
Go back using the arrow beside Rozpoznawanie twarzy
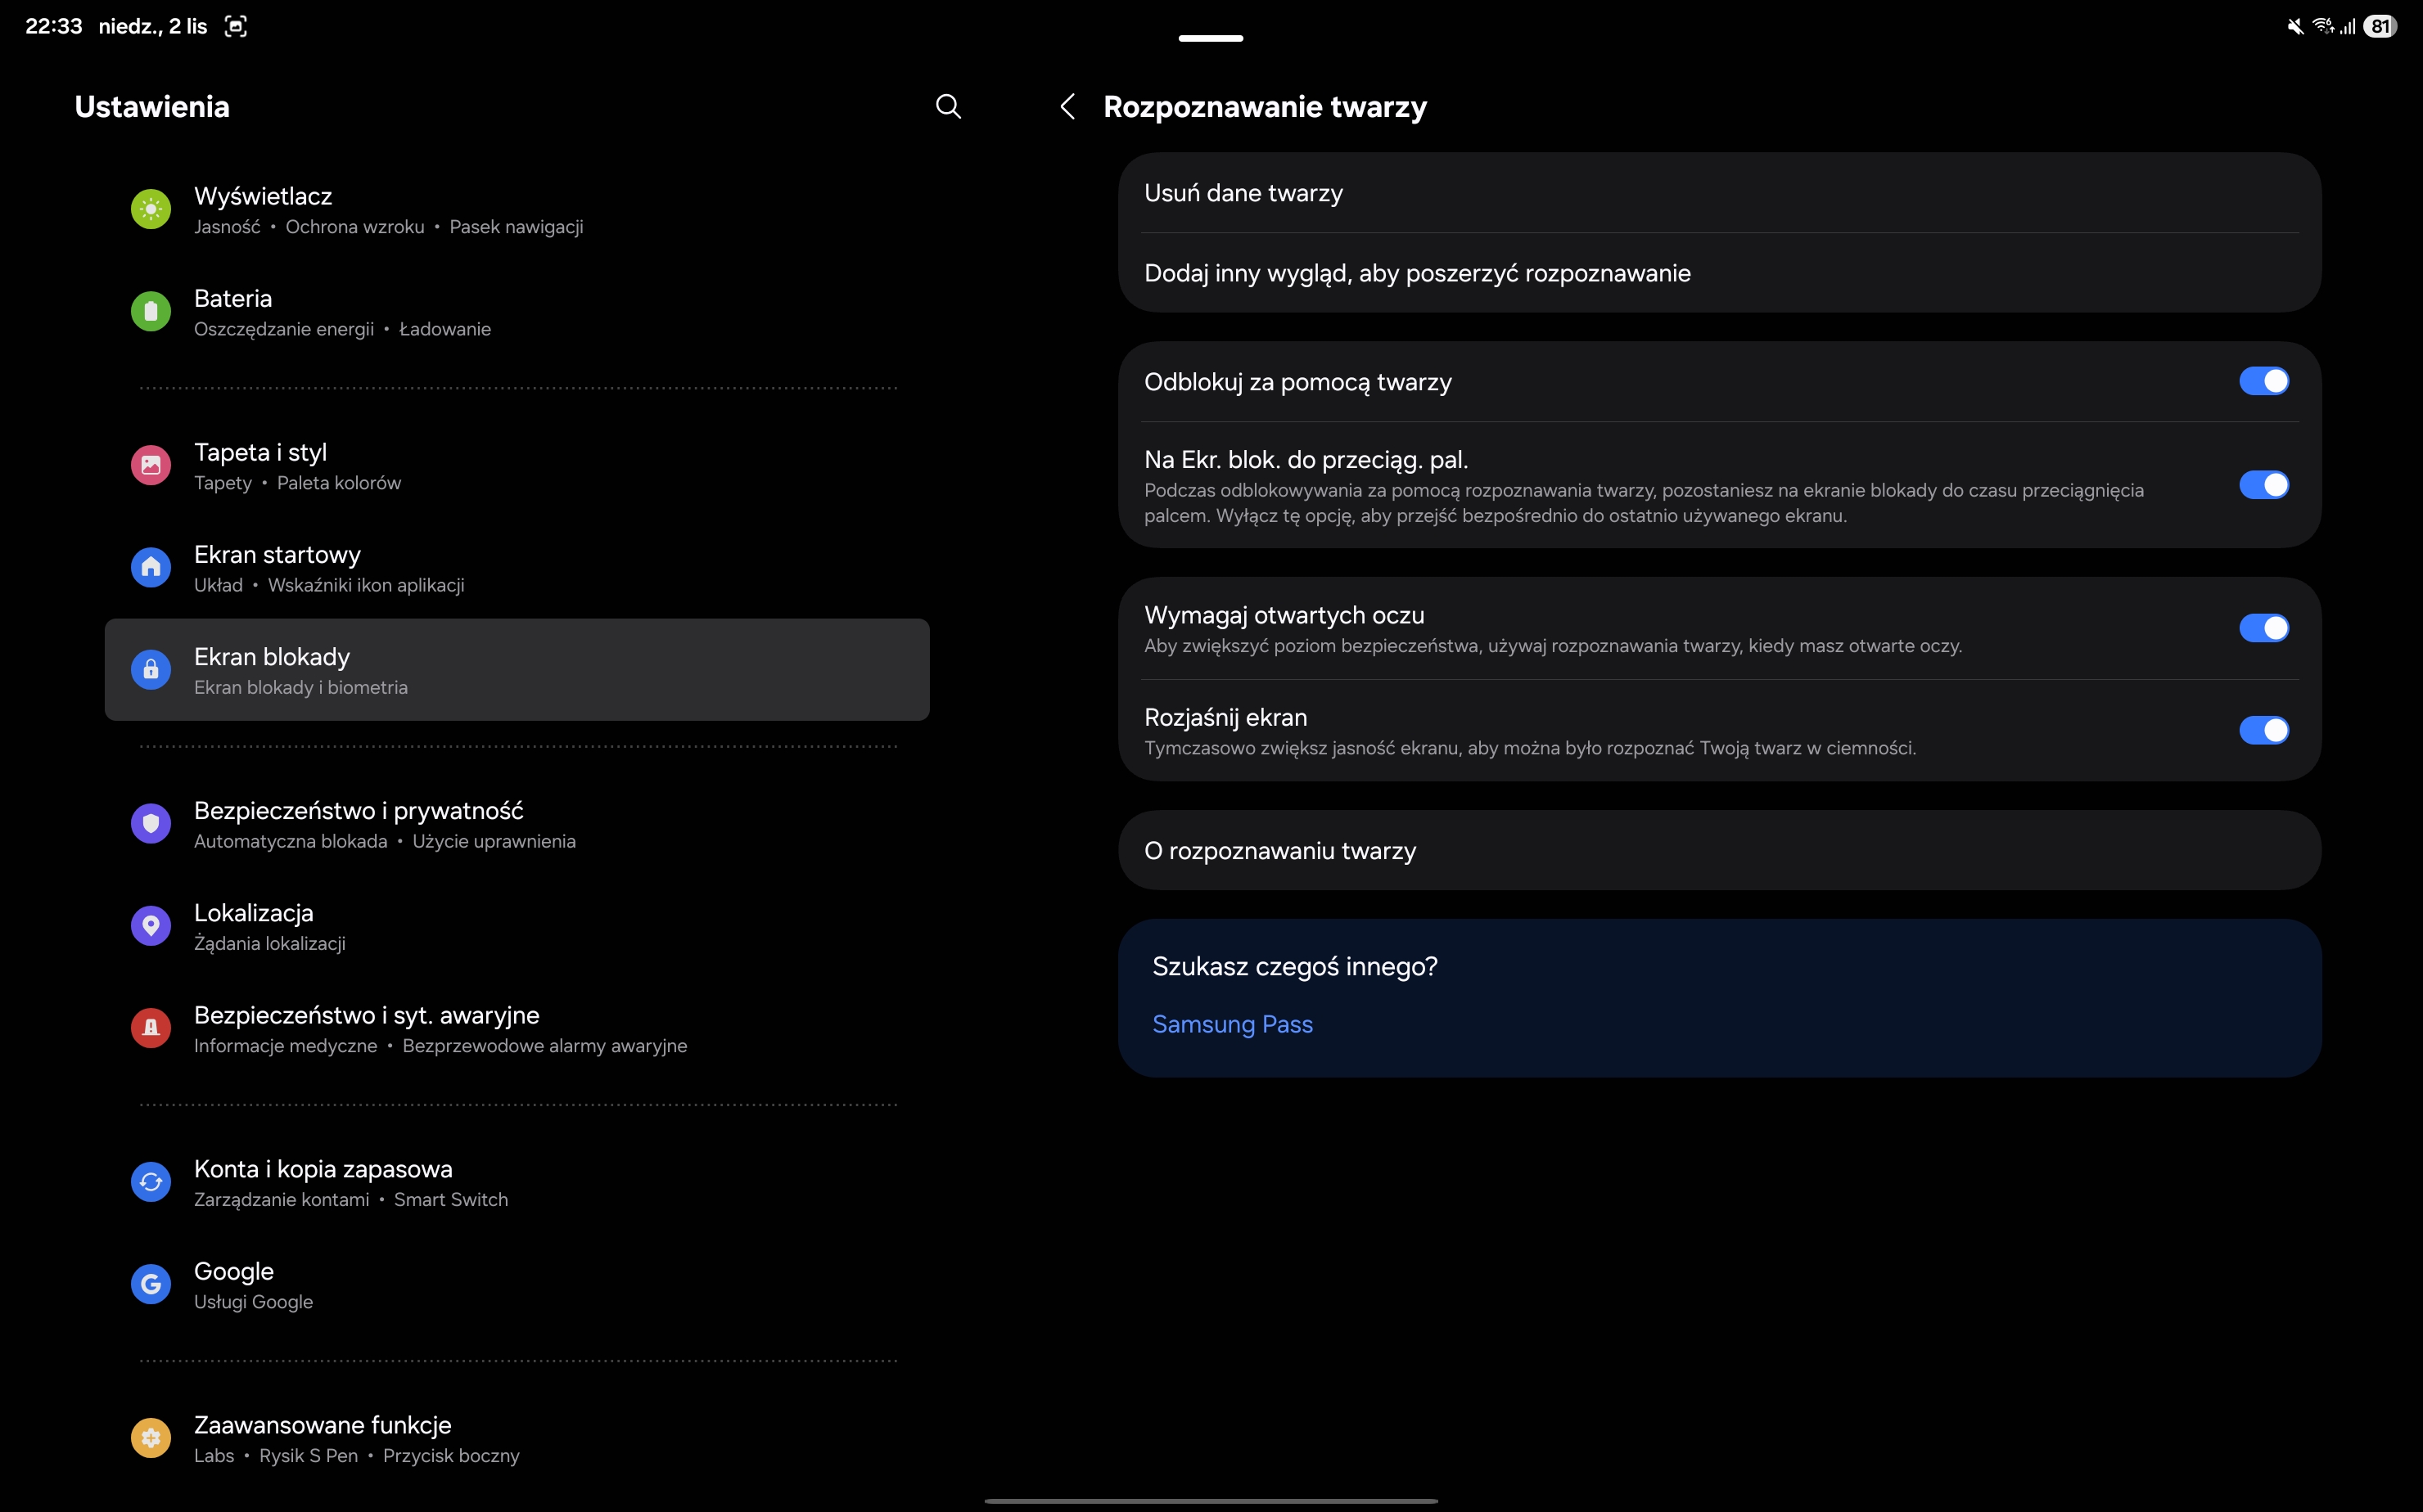(1067, 107)
